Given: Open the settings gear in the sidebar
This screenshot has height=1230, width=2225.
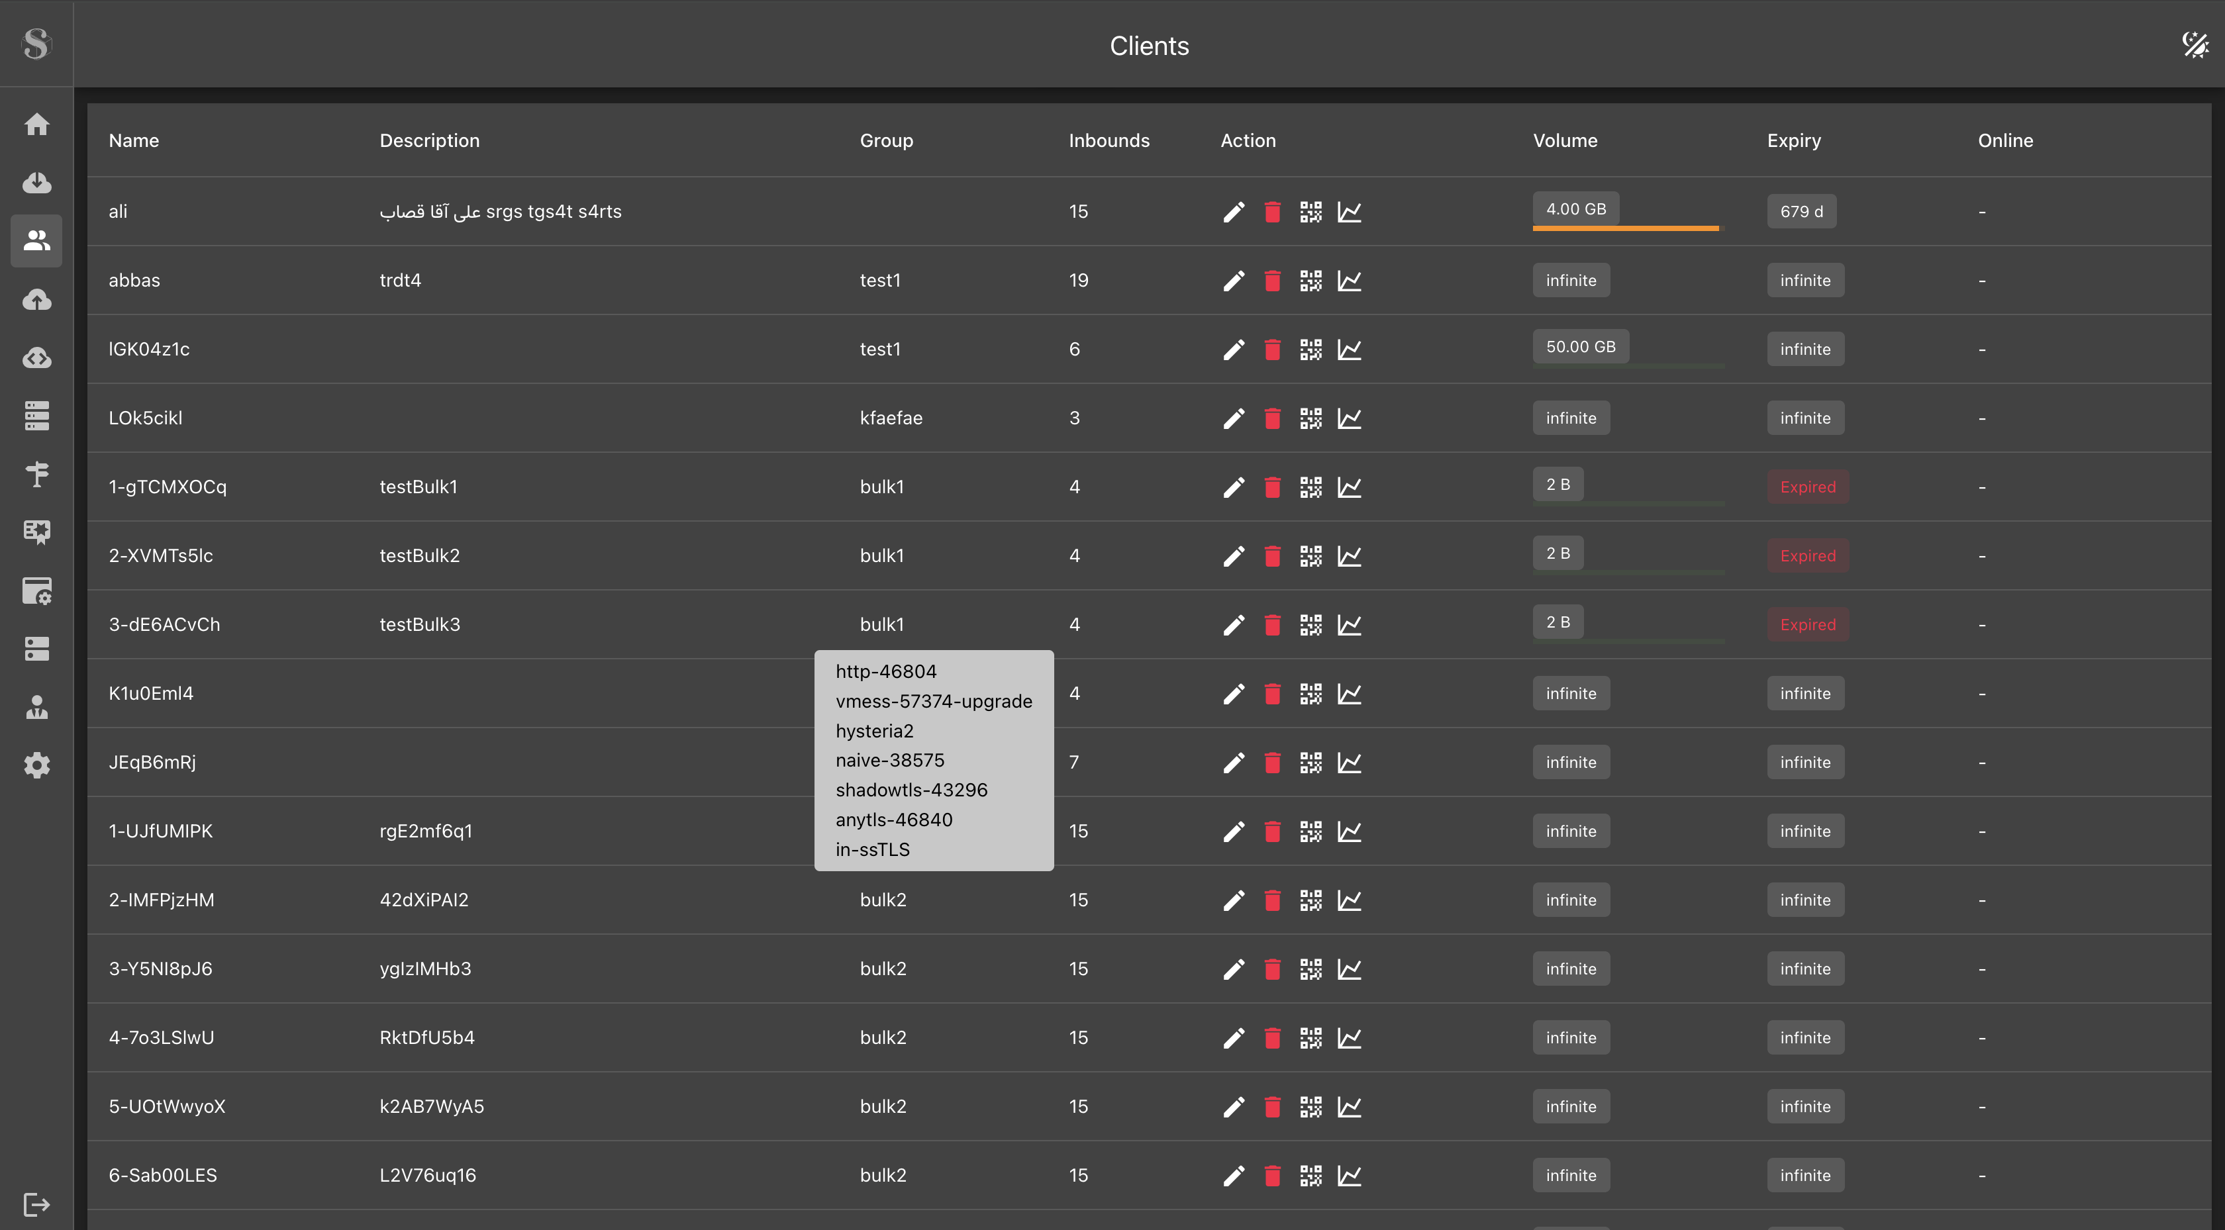Looking at the screenshot, I should click(36, 765).
